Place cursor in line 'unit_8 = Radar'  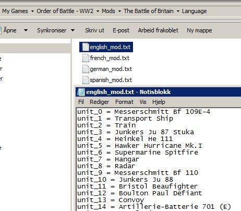(106, 166)
